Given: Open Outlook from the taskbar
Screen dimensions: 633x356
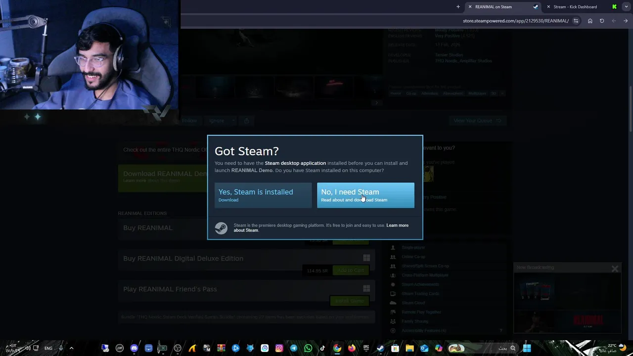Looking at the screenshot, I should pyautogui.click(x=424, y=348).
